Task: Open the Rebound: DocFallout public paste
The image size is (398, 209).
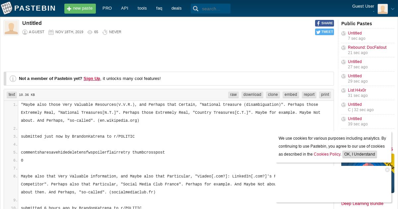Action: [367, 47]
